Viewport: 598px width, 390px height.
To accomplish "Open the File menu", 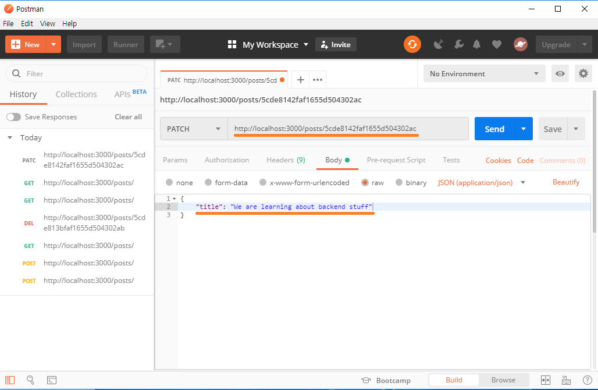I will click(8, 24).
